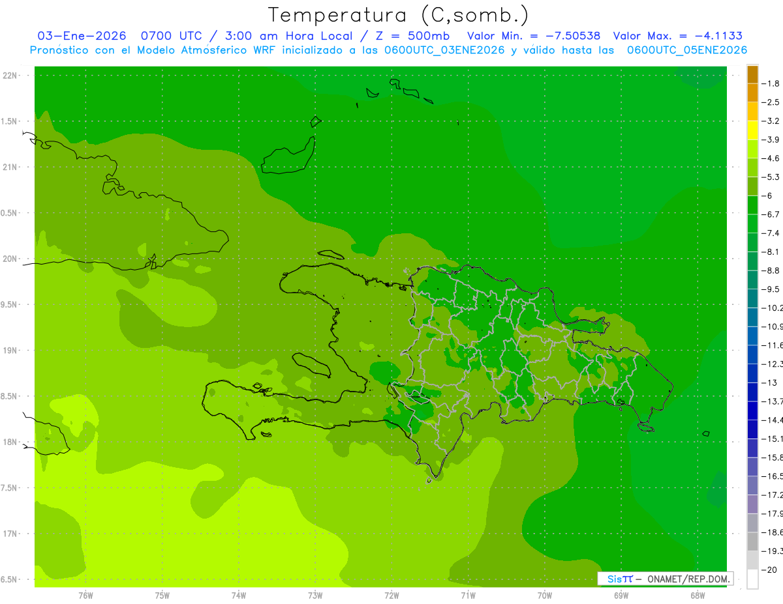Click the "73W" longitude label

point(315,595)
